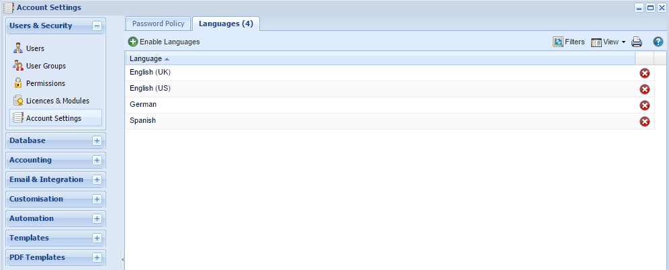Expand the Email & Integration section
Screen dimensions: 669x270
pos(97,180)
